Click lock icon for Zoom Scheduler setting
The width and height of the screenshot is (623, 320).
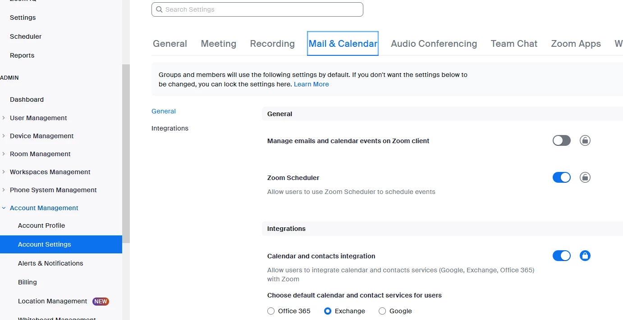point(585,177)
